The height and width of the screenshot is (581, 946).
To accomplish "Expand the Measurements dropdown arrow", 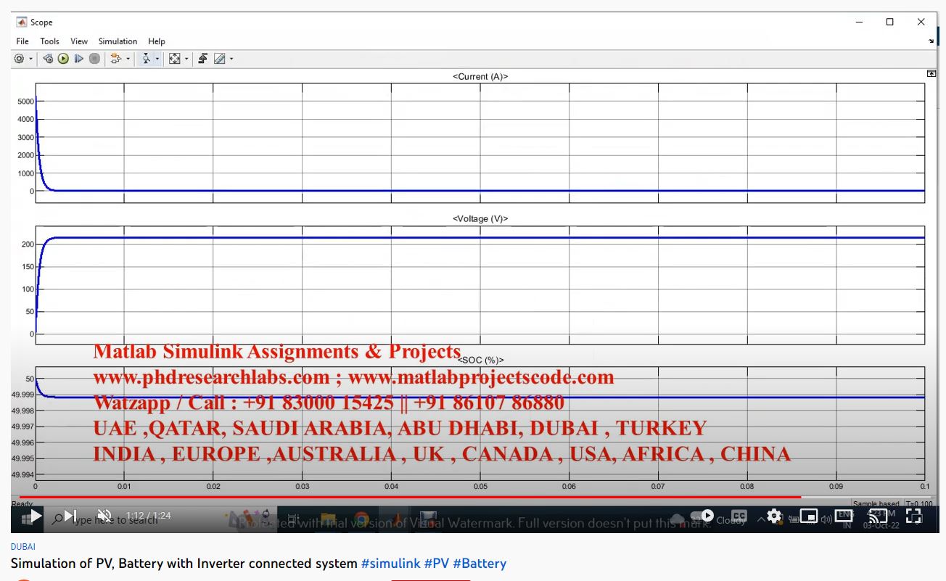I will 231,59.
